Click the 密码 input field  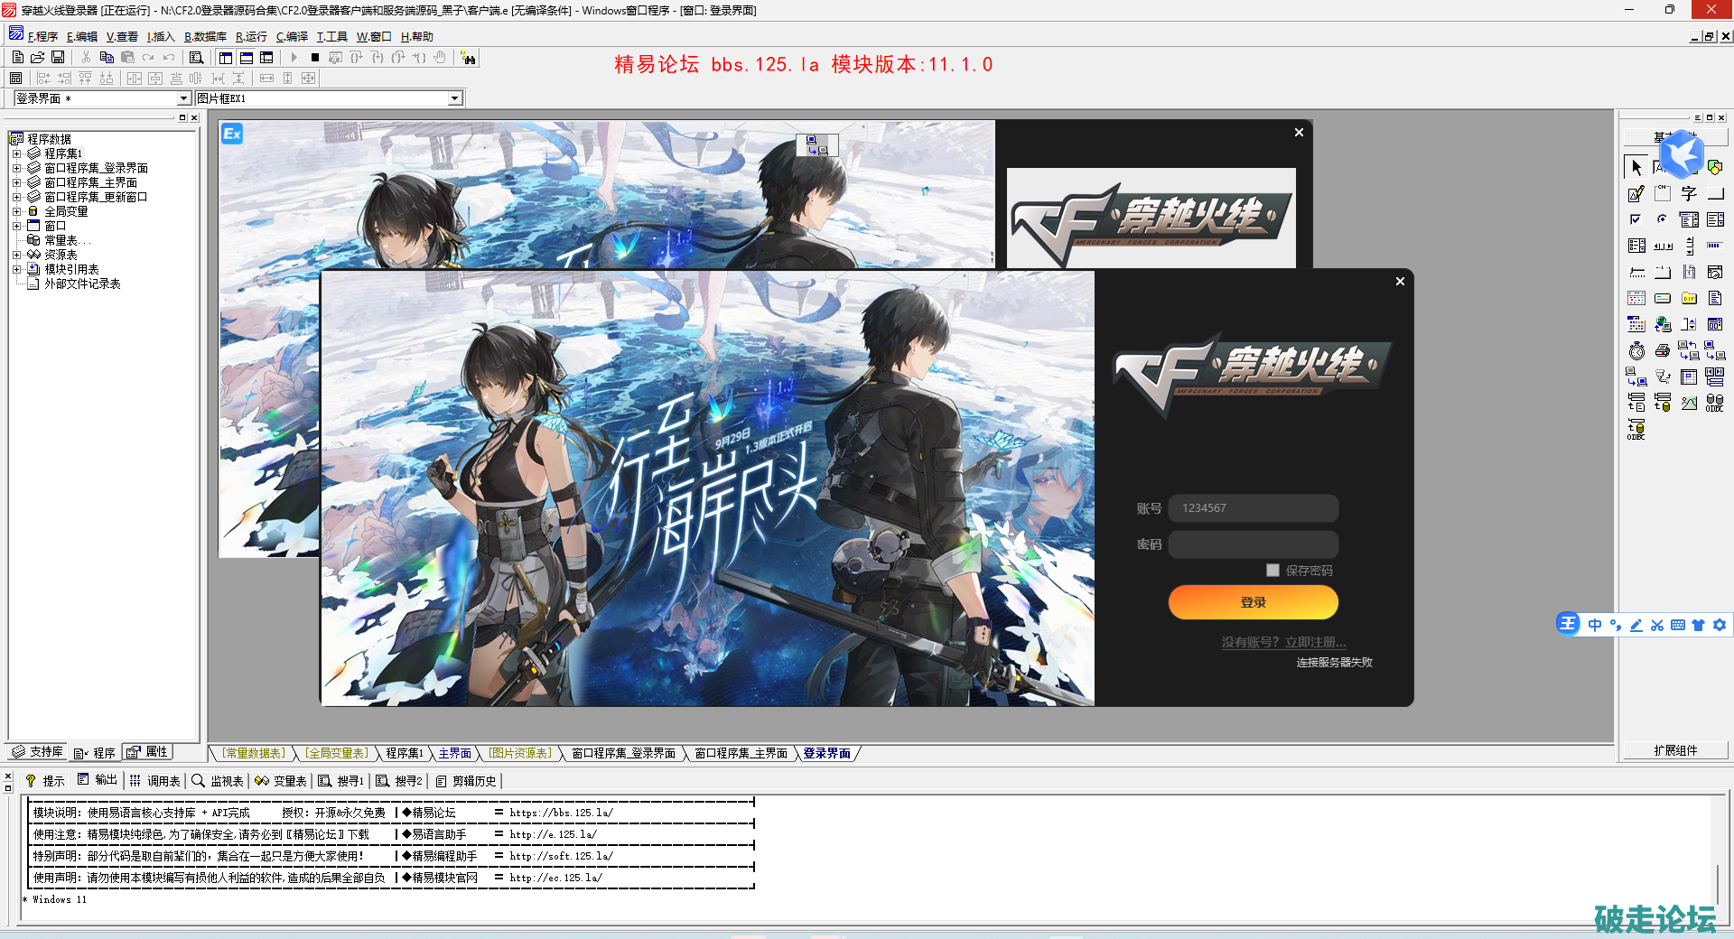click(x=1253, y=544)
